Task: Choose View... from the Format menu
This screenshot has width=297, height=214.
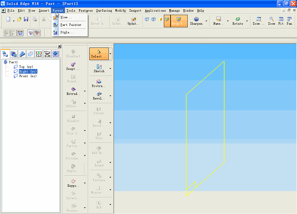Action: click(69, 17)
